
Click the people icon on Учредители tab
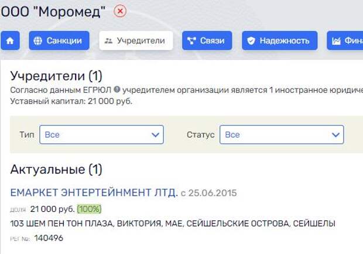(108, 41)
